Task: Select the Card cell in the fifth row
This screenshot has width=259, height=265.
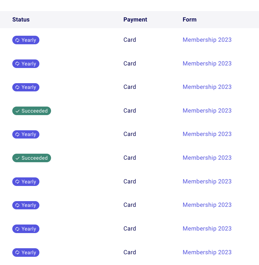Action: click(130, 134)
